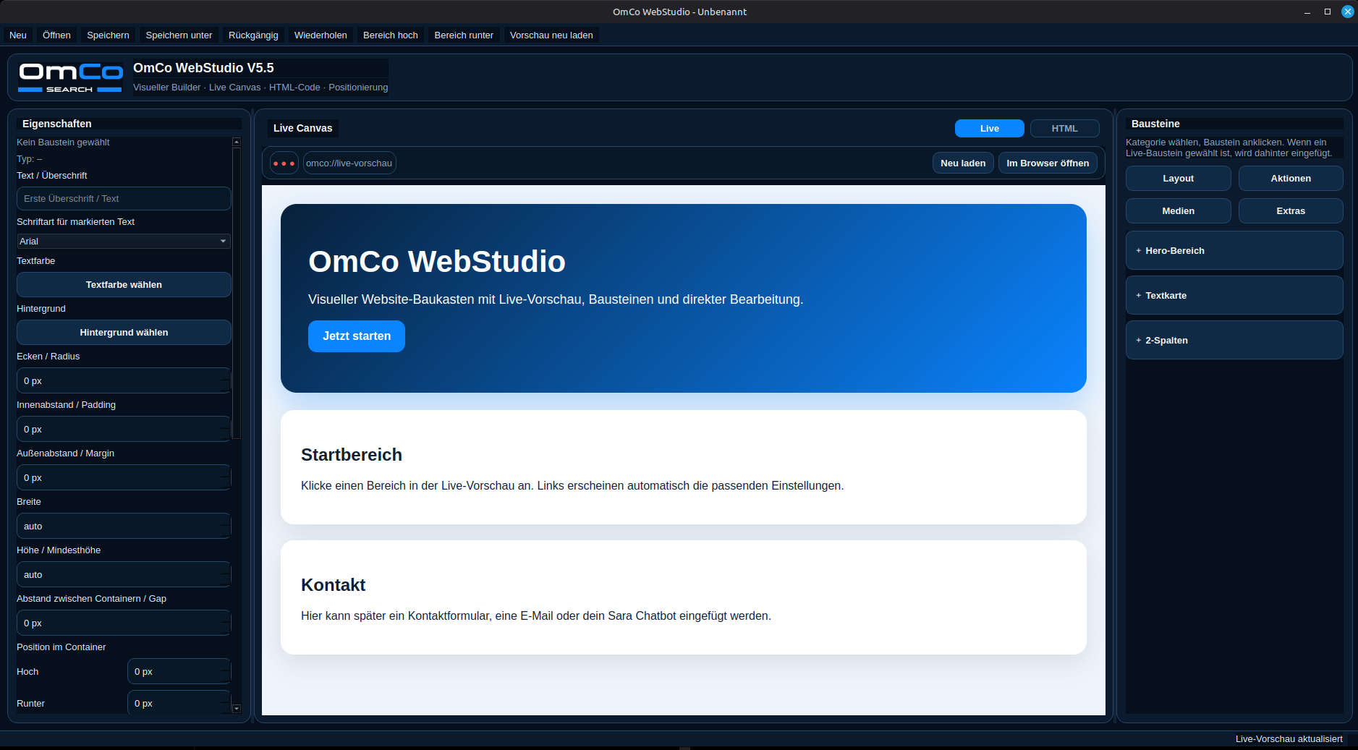Click Jetzt starten in the preview
1358x750 pixels.
pos(357,336)
